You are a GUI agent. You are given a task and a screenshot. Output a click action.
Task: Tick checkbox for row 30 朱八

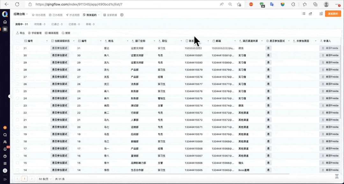point(18,55)
